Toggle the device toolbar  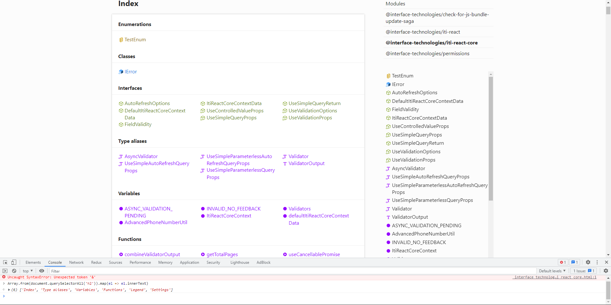(x=13, y=262)
